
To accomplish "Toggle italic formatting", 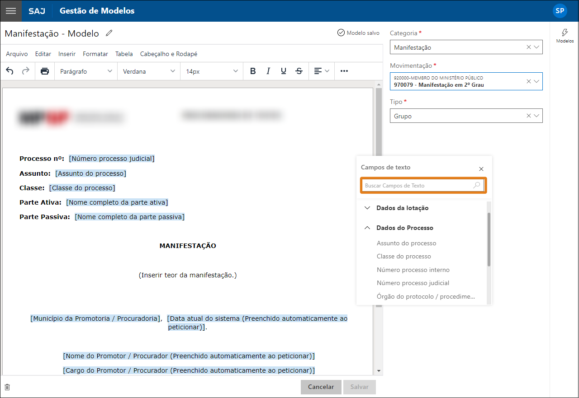I will 268,71.
